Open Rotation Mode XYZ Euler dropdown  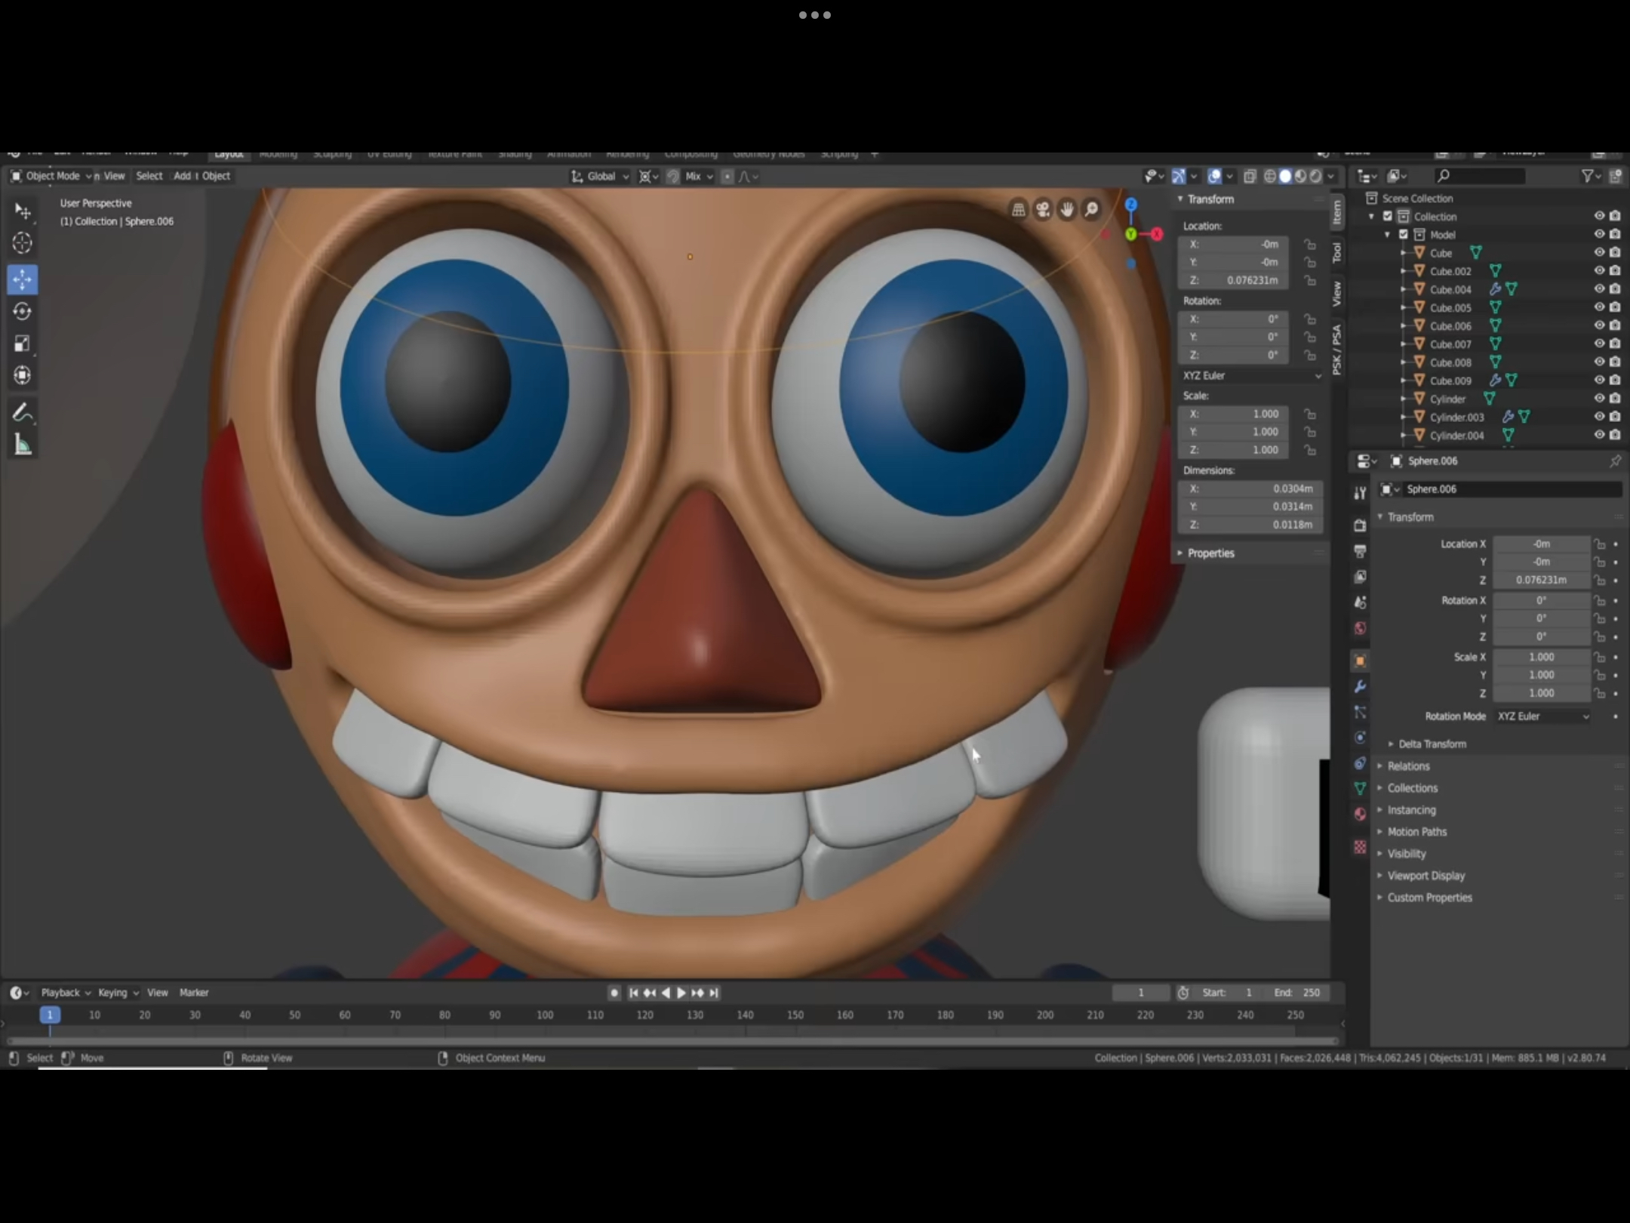[1543, 716]
